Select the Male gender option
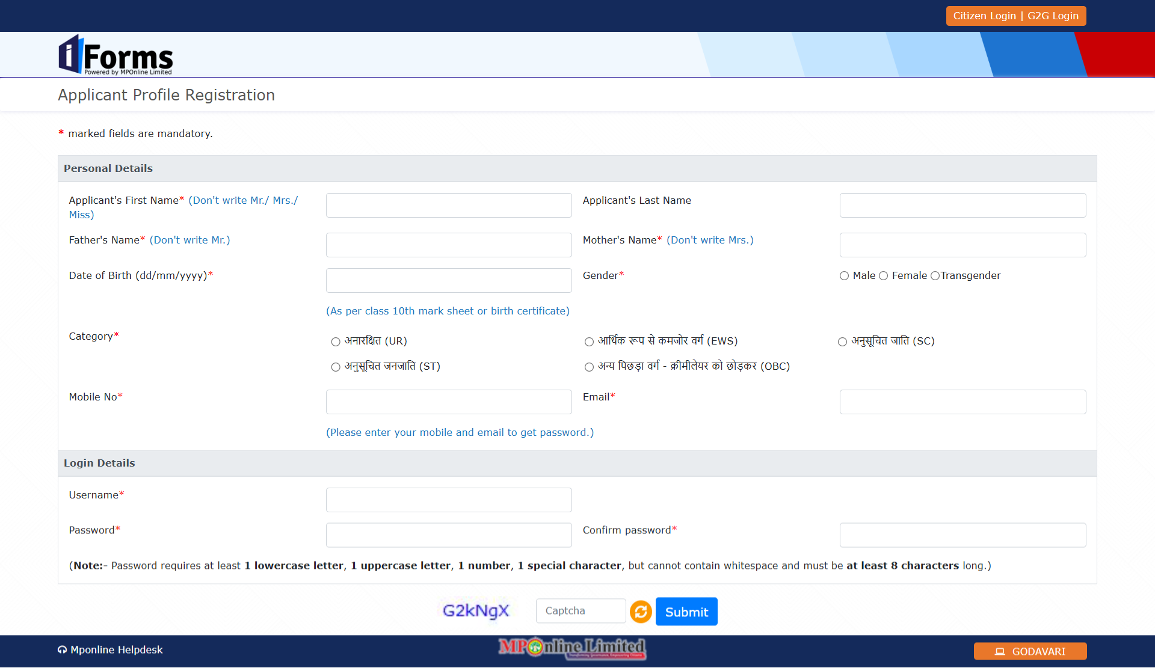The image size is (1155, 668). 845,276
